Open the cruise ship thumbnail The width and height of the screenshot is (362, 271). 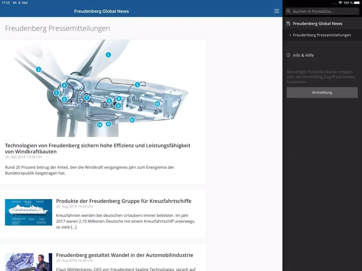coord(29,212)
